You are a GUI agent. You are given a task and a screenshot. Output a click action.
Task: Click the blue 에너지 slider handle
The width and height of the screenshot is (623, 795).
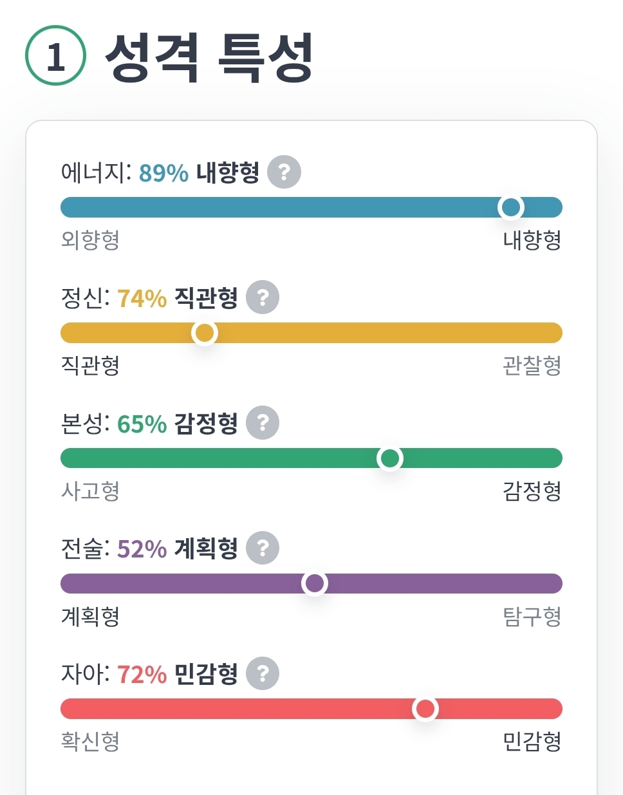coord(511,207)
